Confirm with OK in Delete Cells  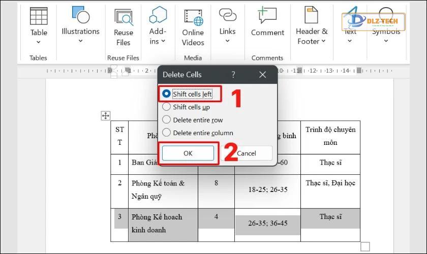point(188,153)
